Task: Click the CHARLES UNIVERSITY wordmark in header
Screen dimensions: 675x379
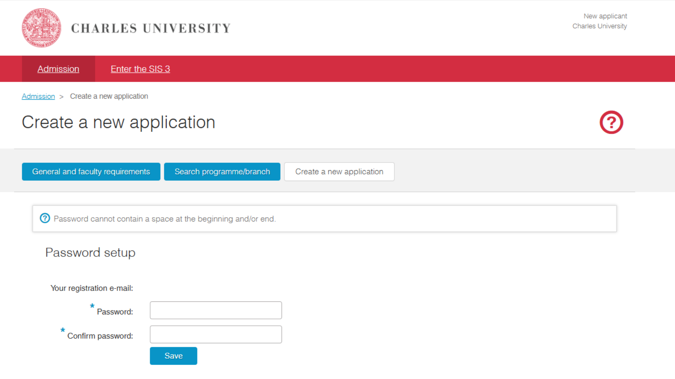Action: (151, 28)
